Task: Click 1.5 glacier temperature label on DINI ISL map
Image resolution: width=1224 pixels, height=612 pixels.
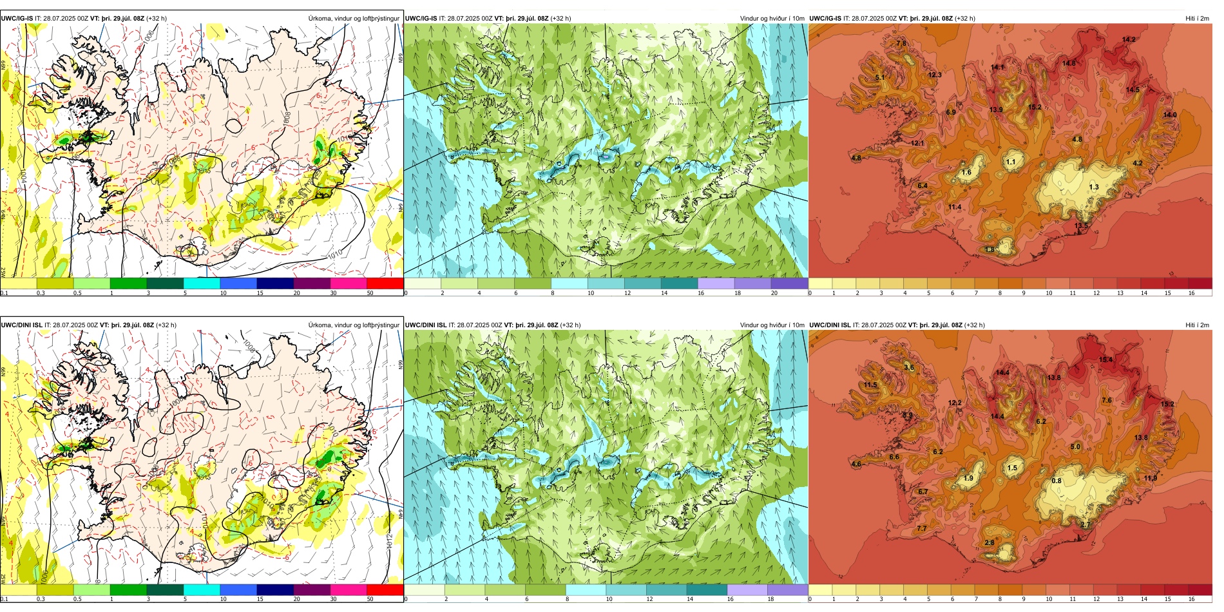Action: 1012,468
